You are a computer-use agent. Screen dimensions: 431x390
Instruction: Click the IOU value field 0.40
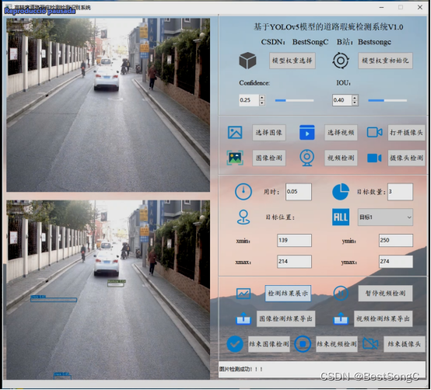coord(342,100)
